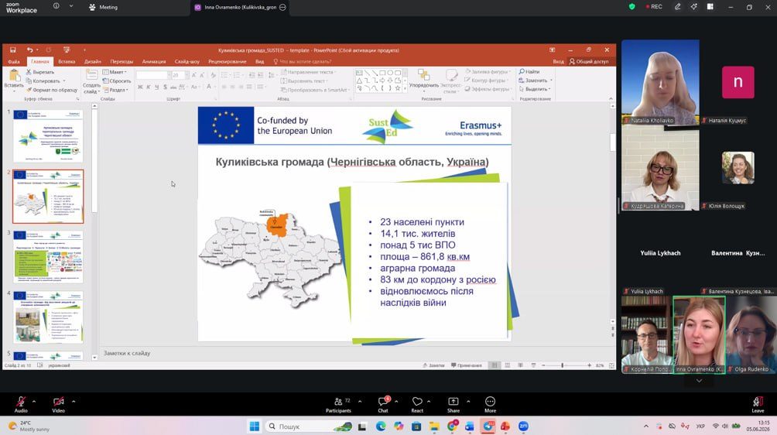
Task: Open the Макет layout dropdown
Action: coord(115,72)
